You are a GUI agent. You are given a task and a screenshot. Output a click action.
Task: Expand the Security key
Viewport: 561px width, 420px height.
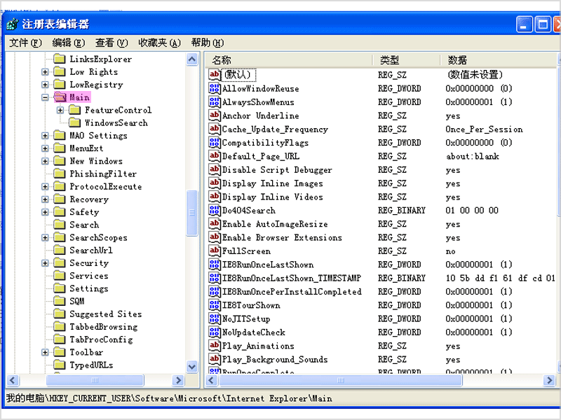coord(45,263)
